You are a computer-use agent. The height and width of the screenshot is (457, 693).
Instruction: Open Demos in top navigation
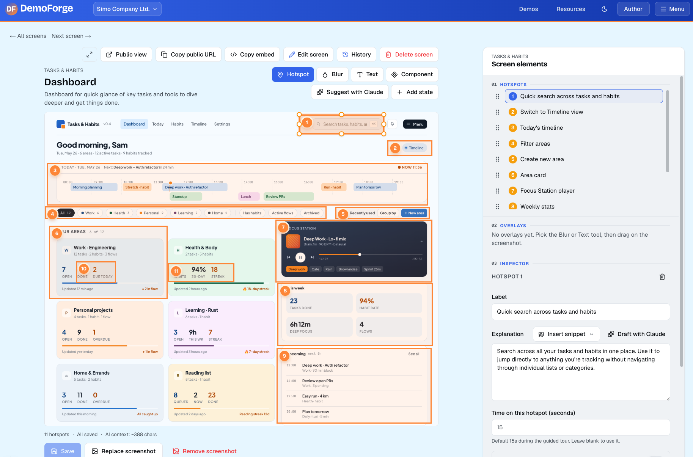tap(528, 9)
